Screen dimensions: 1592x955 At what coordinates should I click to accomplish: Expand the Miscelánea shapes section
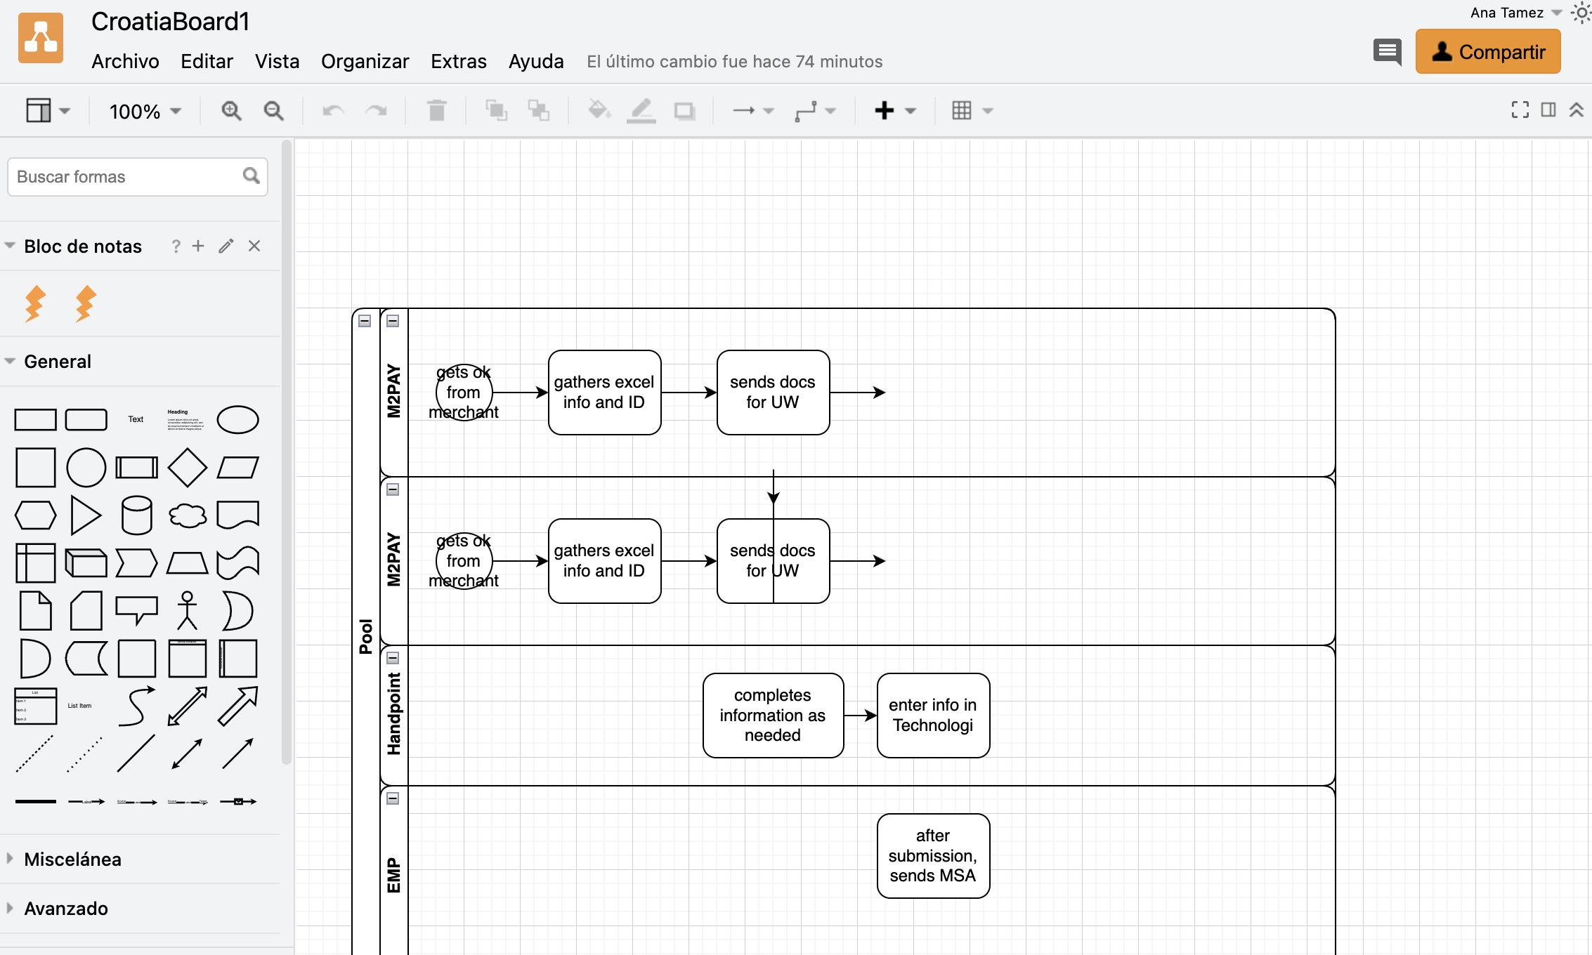tap(72, 859)
